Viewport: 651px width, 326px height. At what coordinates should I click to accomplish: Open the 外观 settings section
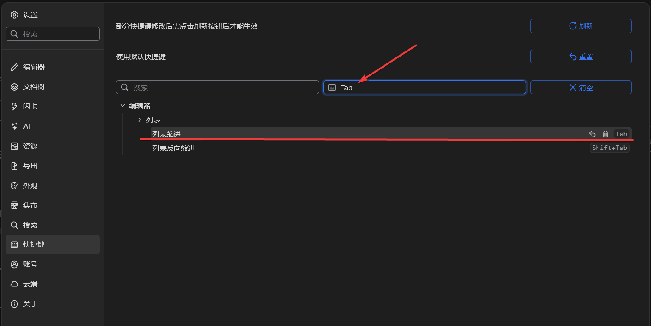[52, 185]
